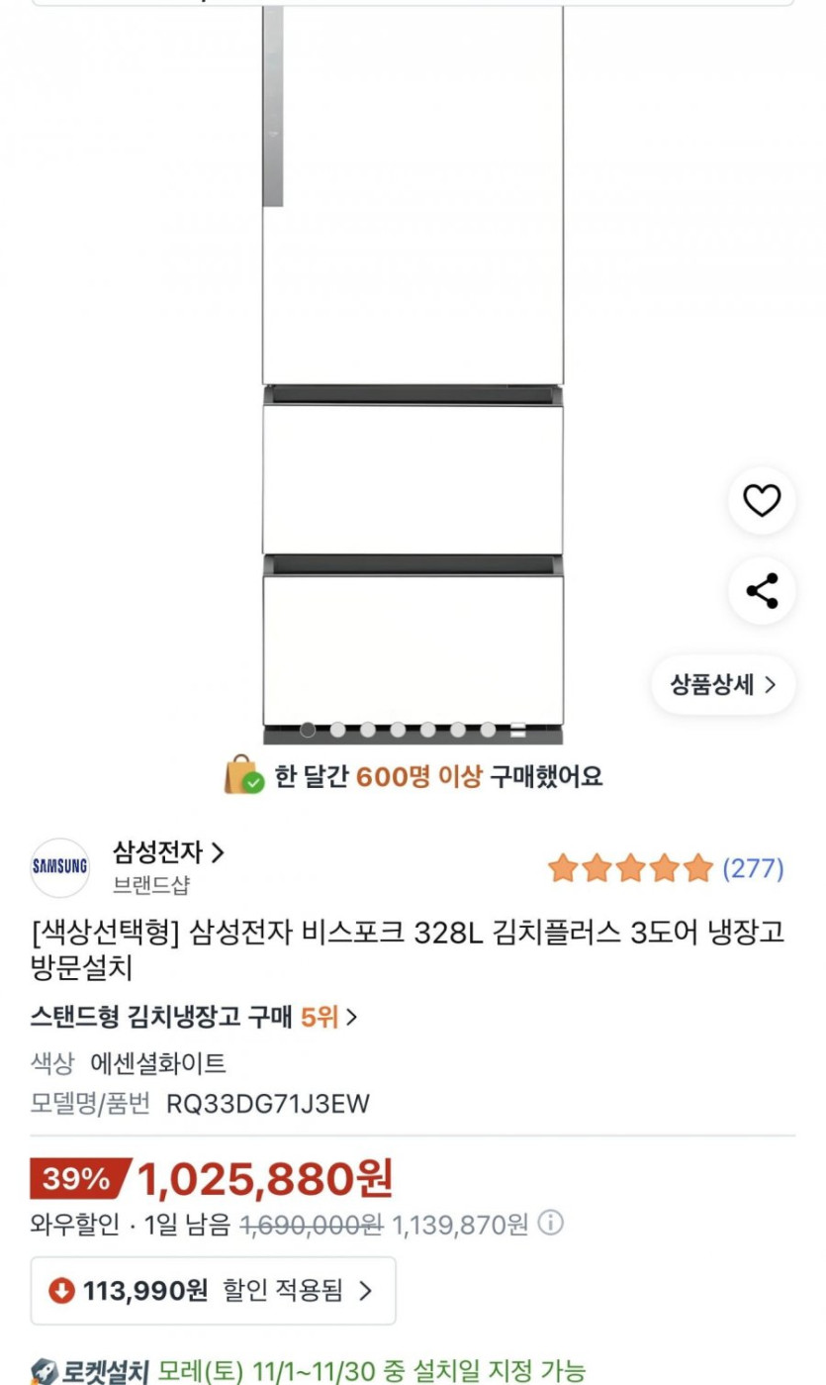Click the info icon beside 1,139,870원
Image resolution: width=826 pixels, height=1385 pixels.
pyautogui.click(x=550, y=1224)
